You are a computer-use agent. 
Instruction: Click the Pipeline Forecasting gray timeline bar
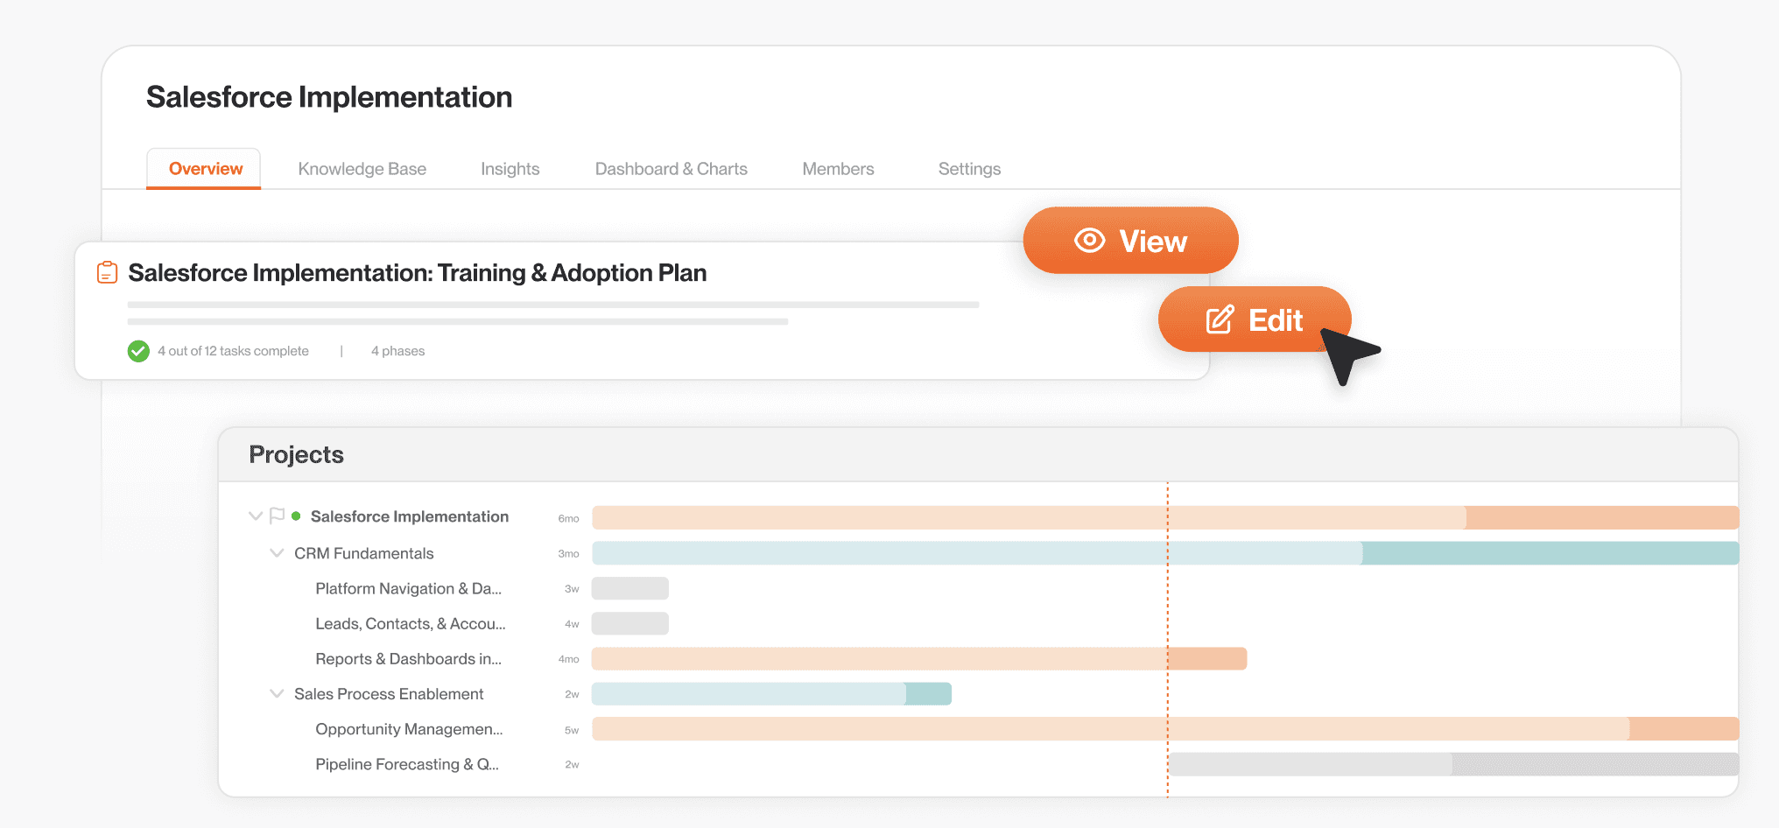pyautogui.click(x=1454, y=764)
